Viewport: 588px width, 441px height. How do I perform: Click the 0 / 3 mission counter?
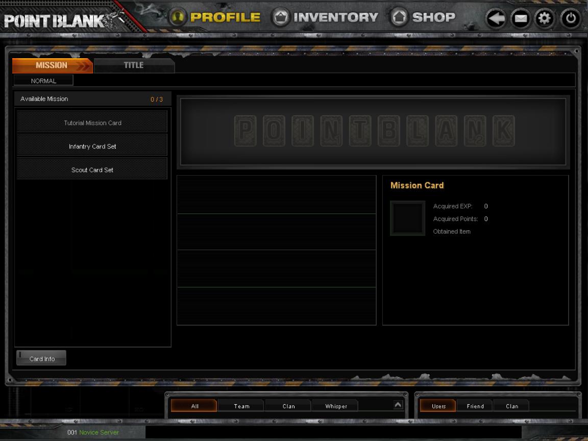(157, 100)
